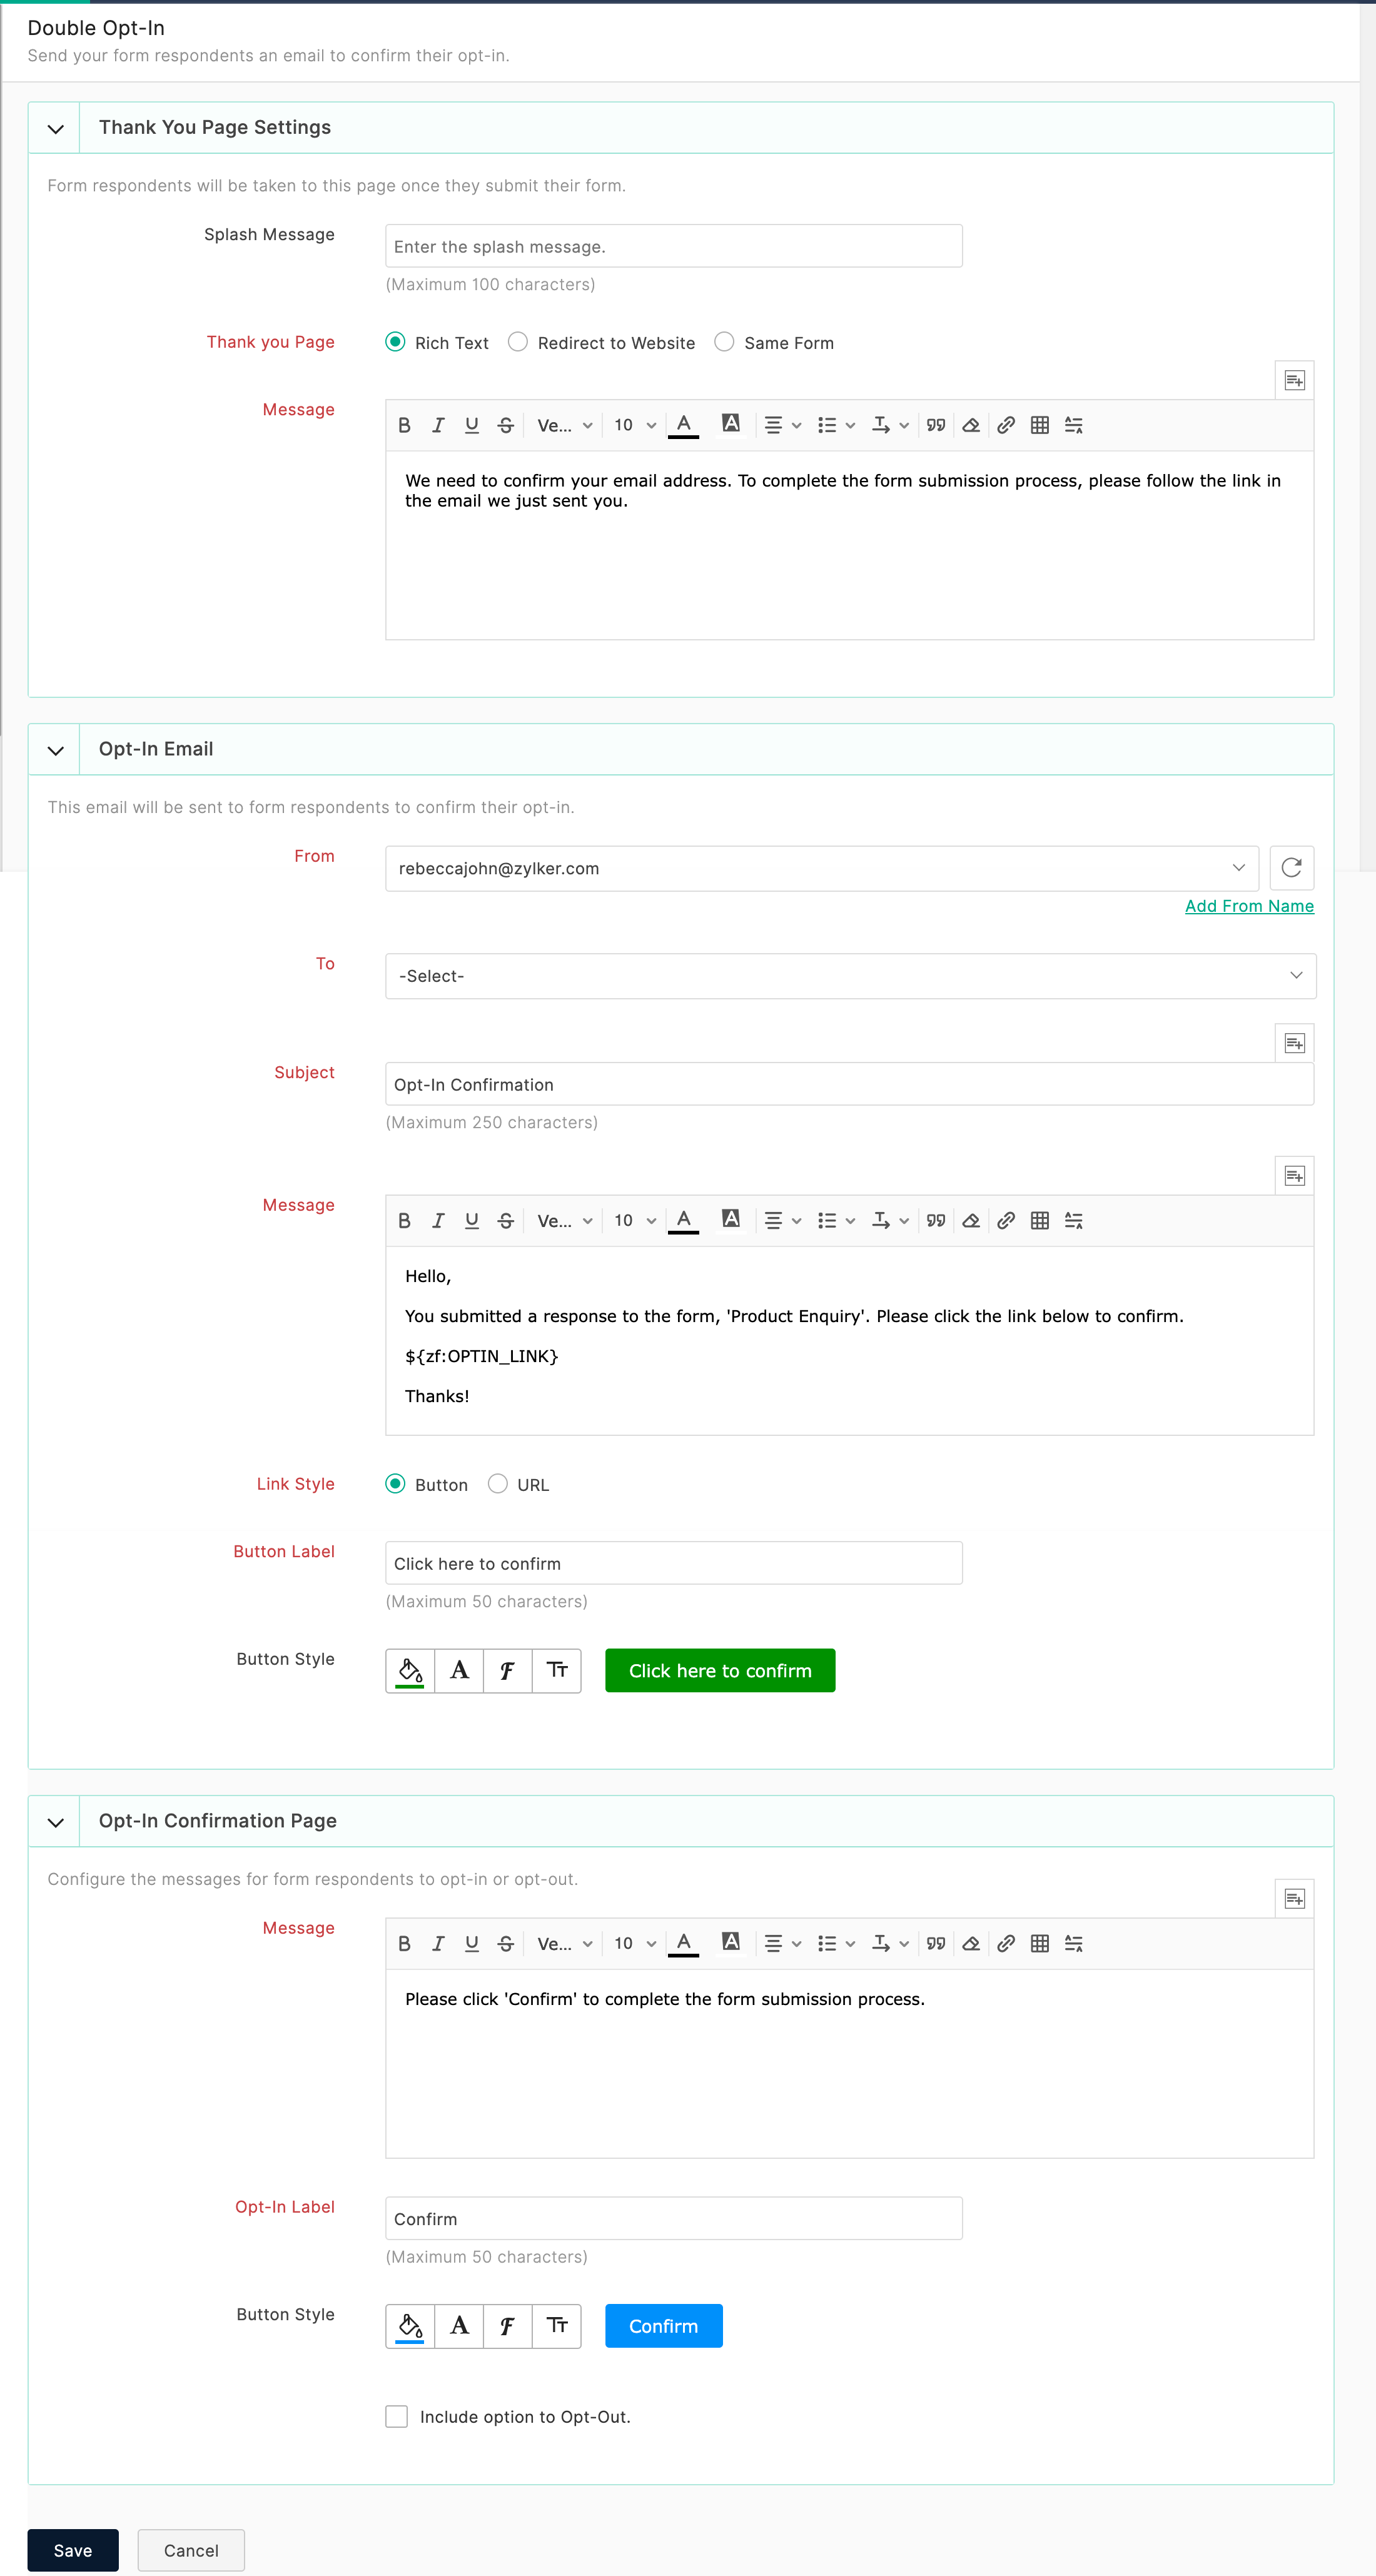Click Bold in Thank You message toolbar
The image size is (1376, 2576).
[x=404, y=425]
